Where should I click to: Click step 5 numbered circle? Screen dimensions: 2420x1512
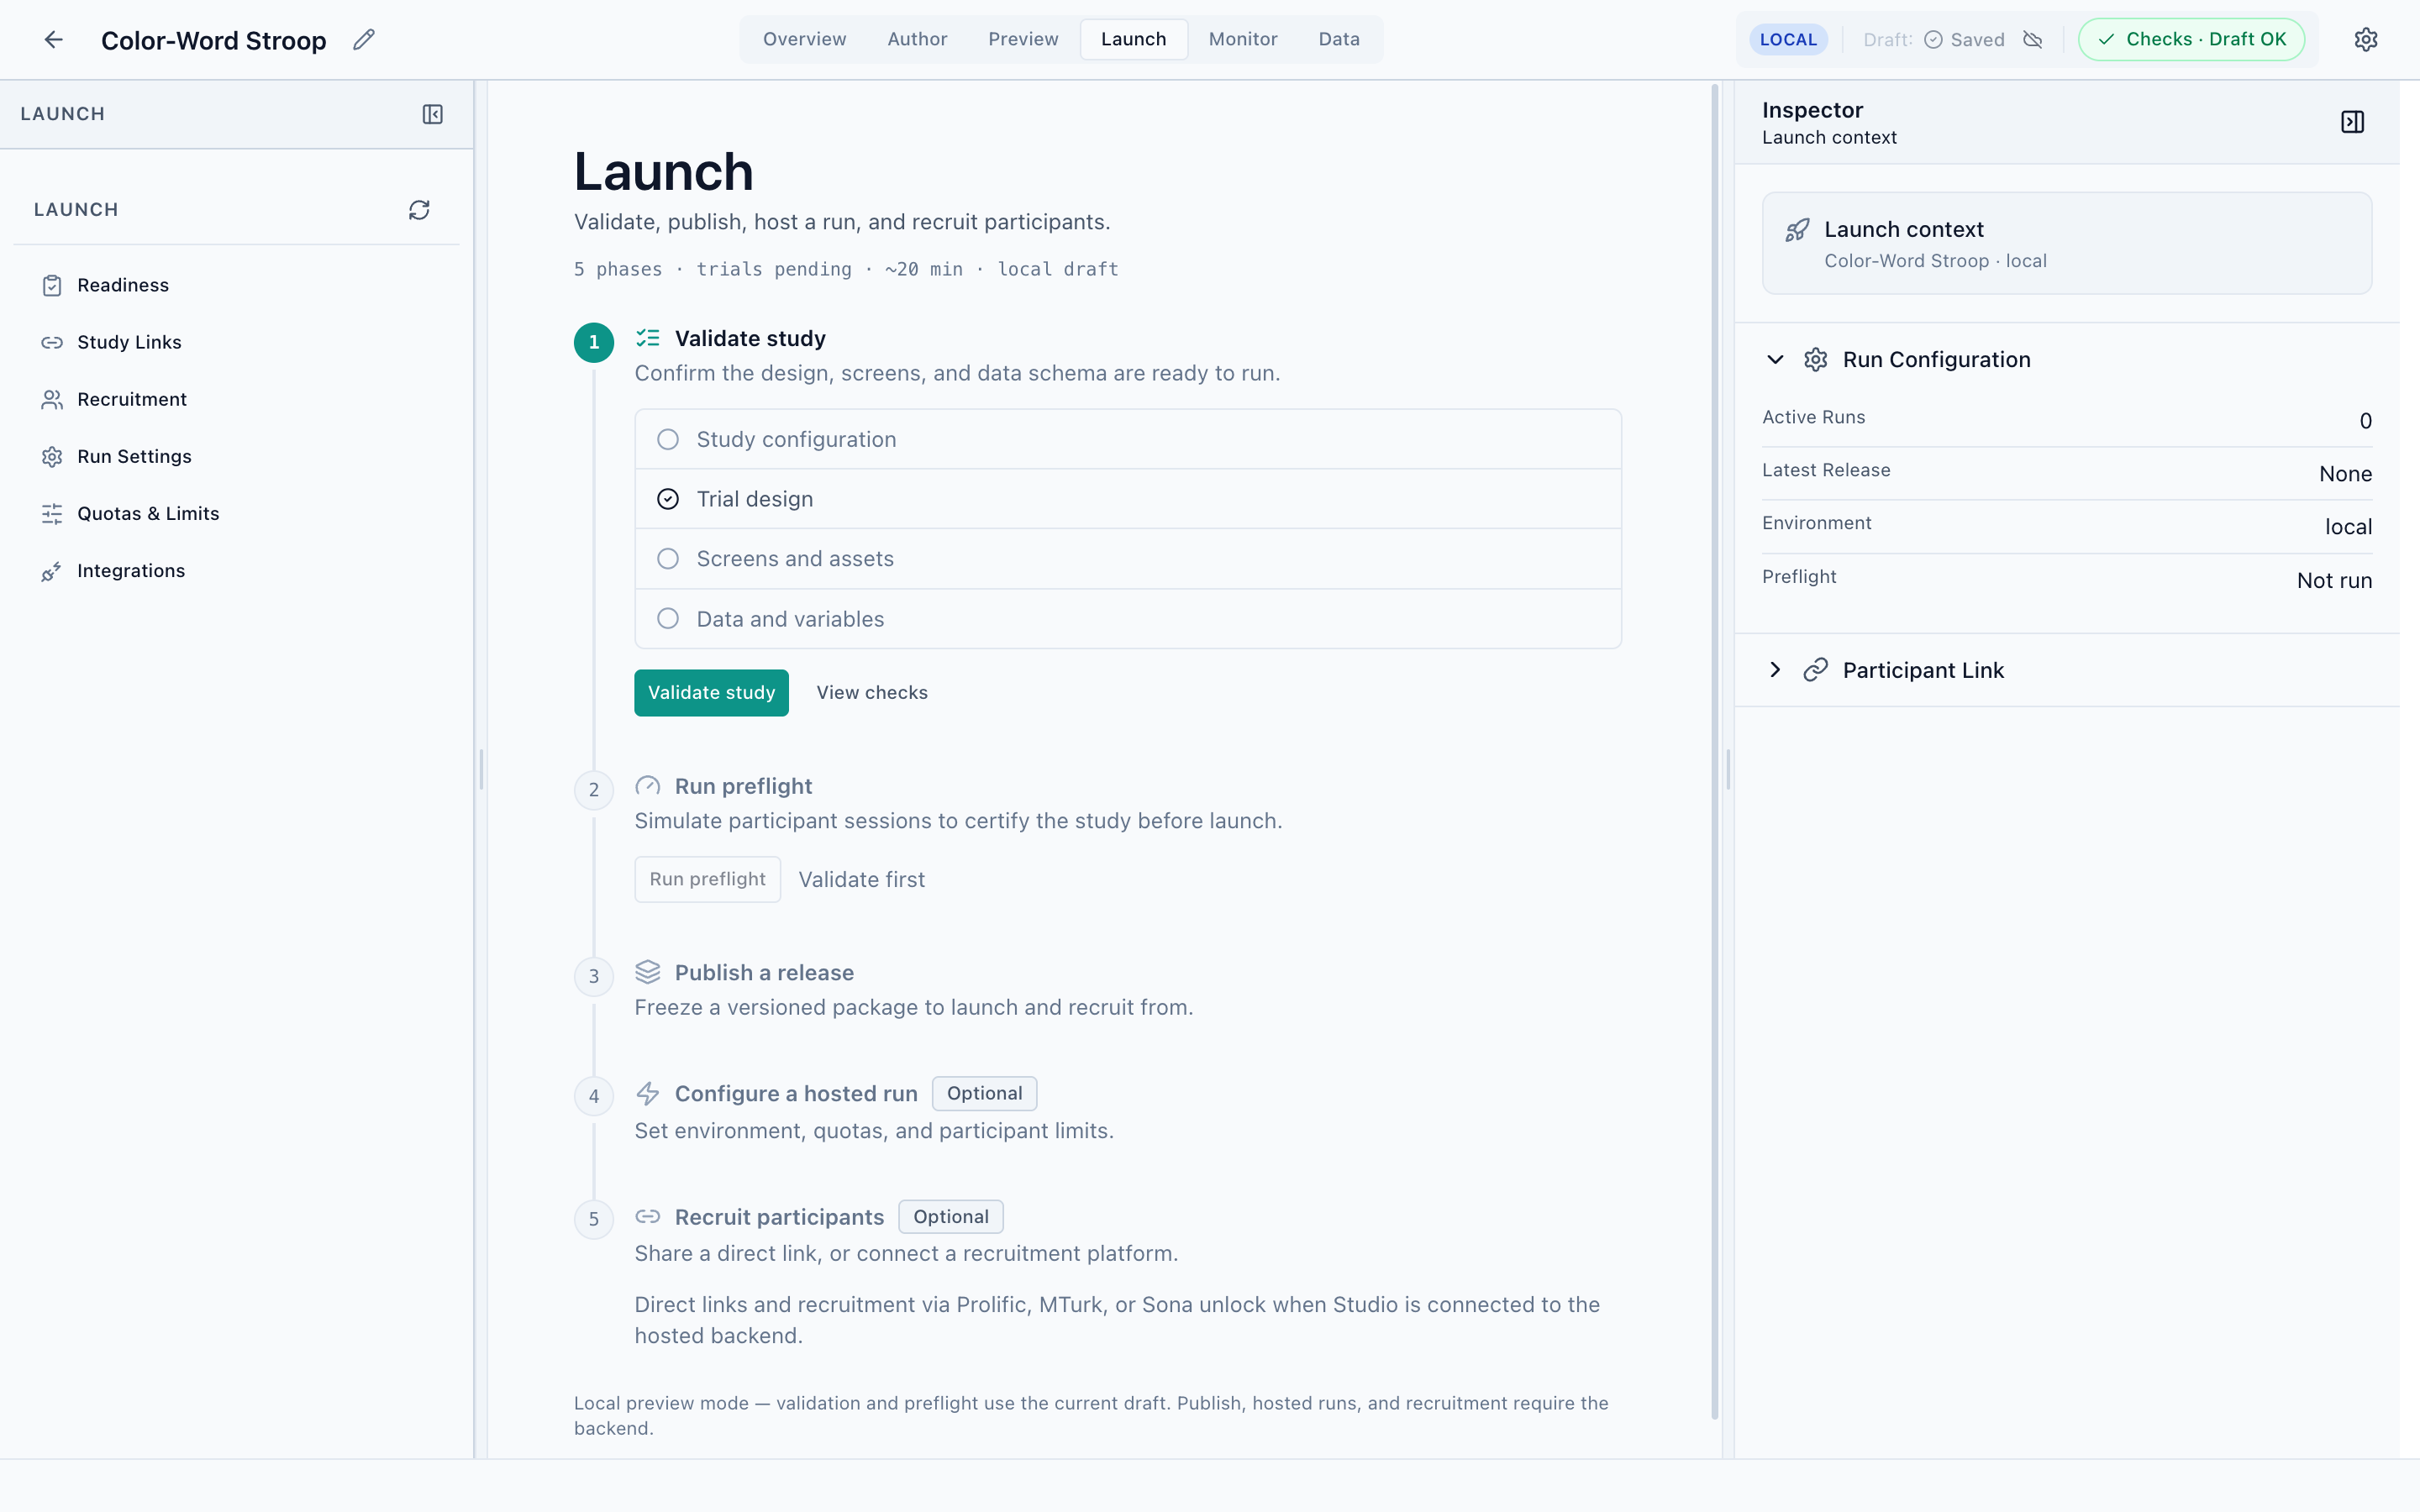point(594,1219)
